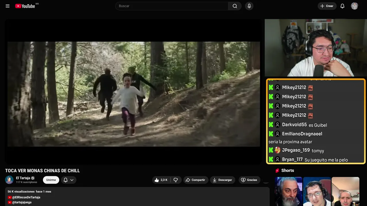The width and height of the screenshot is (367, 206).
Task: Click the 117 K suscriptores text
Action: tap(27, 182)
